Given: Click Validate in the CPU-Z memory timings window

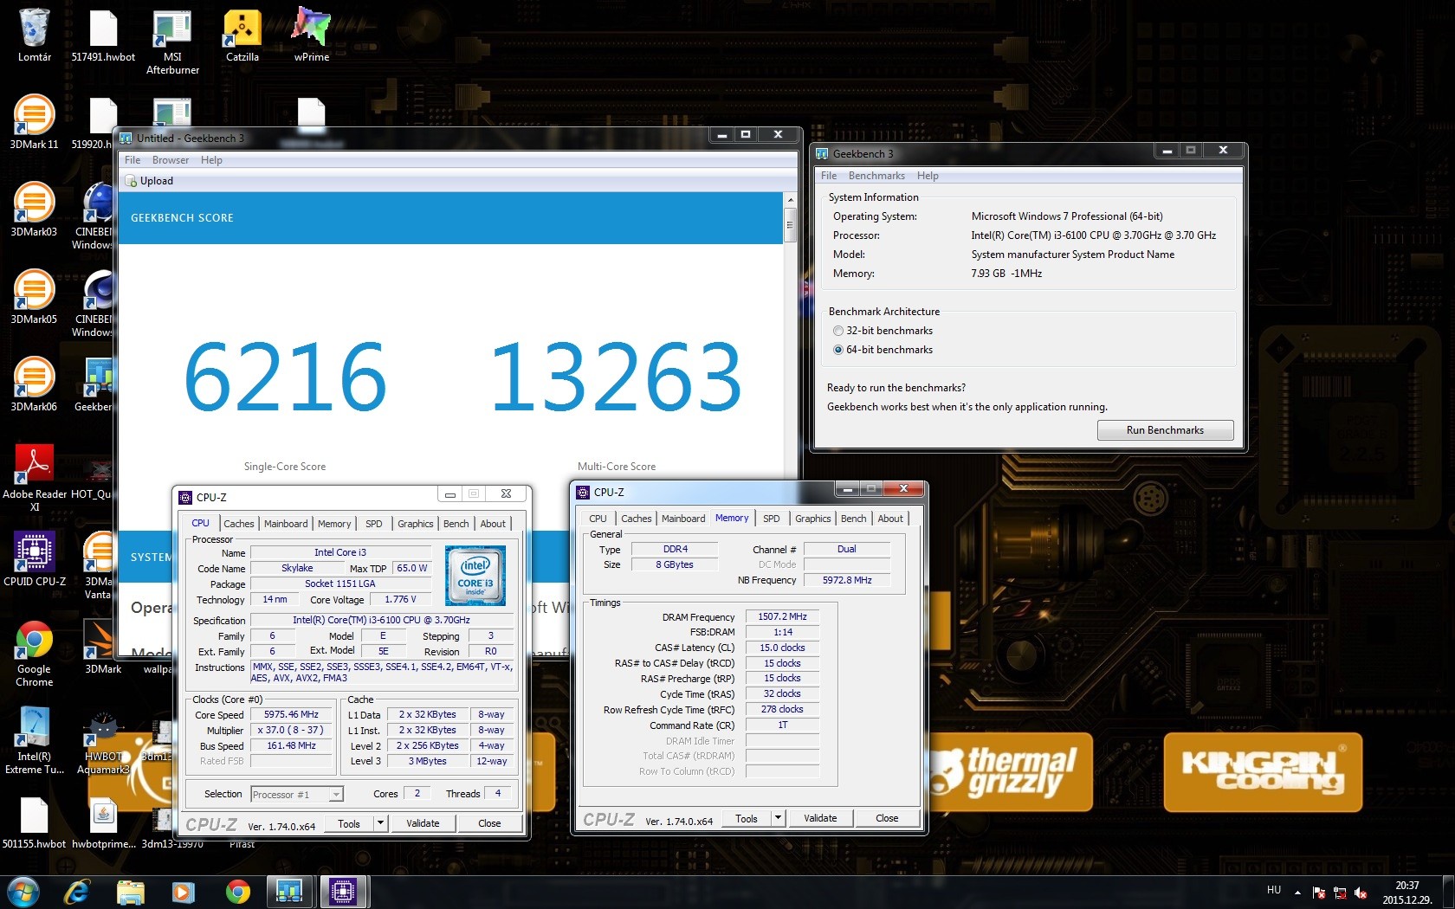Looking at the screenshot, I should point(820,818).
